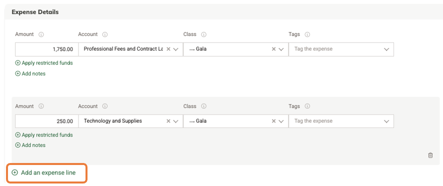Screen dimensions: 443x186
Task: Click first Apply restricted funds link
Action: coord(44,63)
